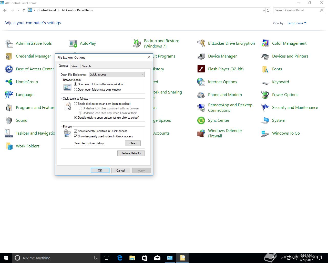Viewport: 328px width, 263px height.
Task: Open the Internet Options icon
Action: click(x=201, y=82)
